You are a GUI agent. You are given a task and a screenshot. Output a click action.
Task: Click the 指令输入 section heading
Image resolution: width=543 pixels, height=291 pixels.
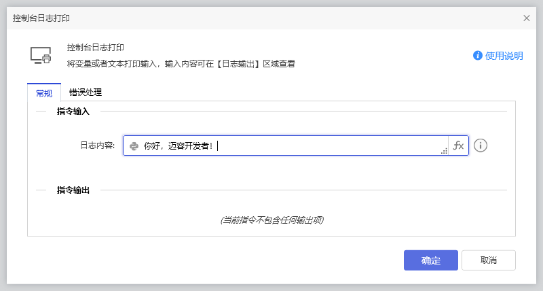73,112
